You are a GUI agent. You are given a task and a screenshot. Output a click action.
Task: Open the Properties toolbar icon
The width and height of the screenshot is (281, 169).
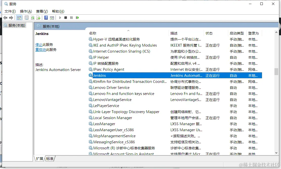point(27,18)
